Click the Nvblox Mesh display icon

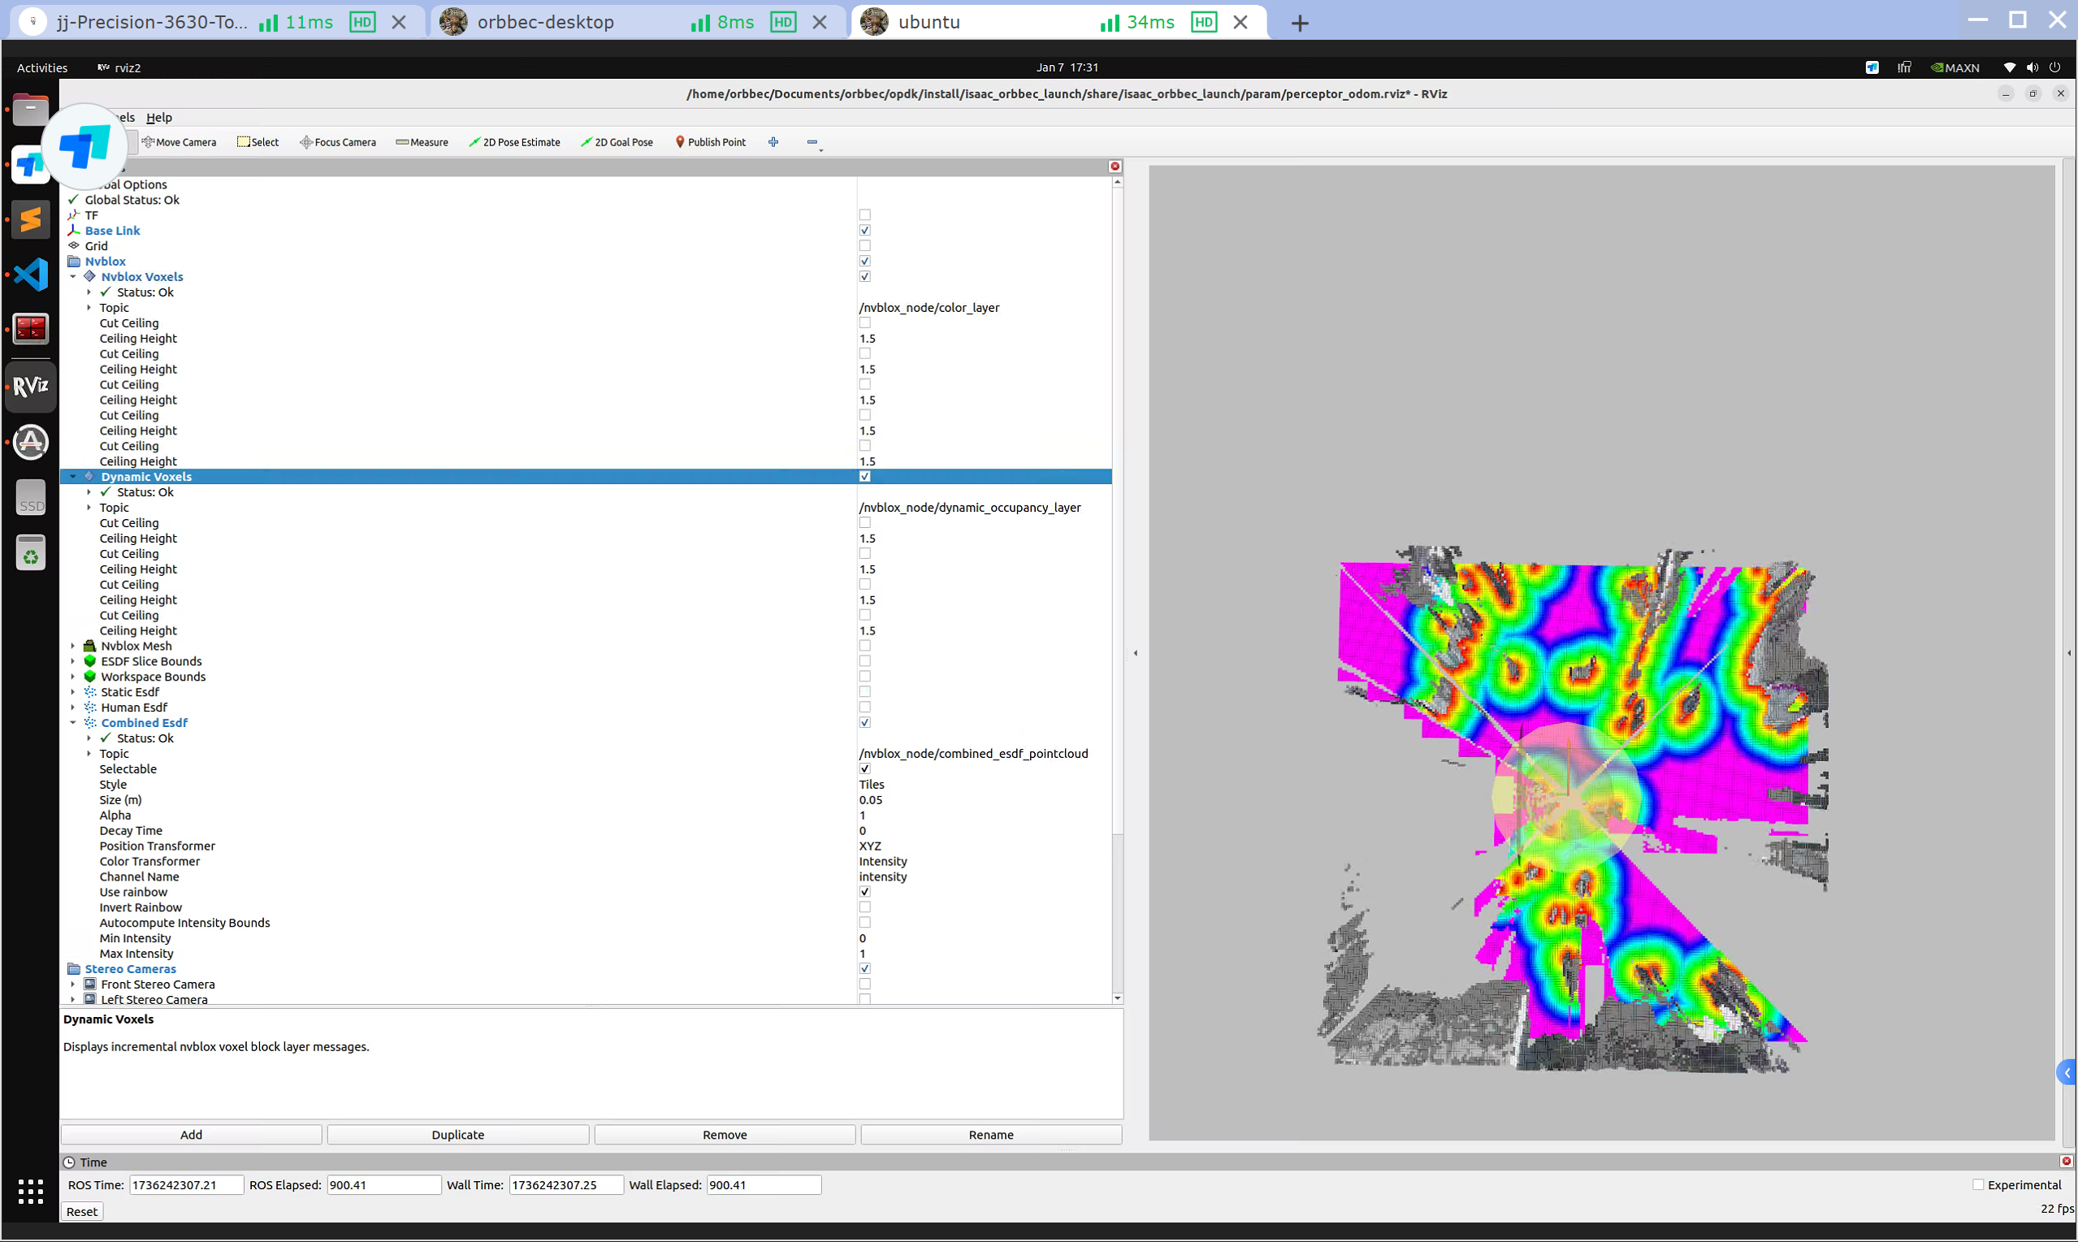90,646
